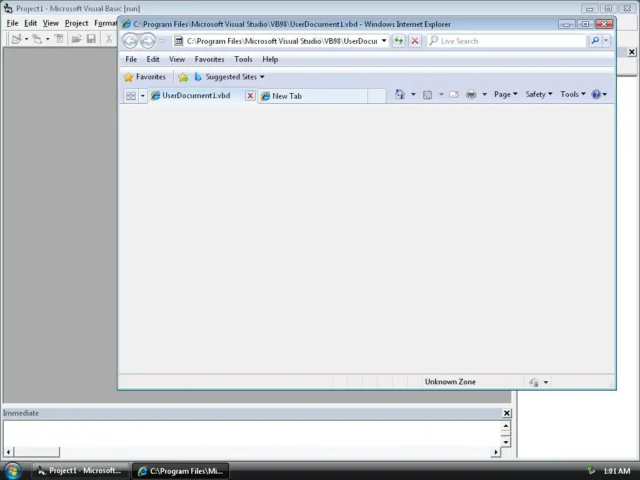Open the Print options dropdown arrow

tap(484, 94)
